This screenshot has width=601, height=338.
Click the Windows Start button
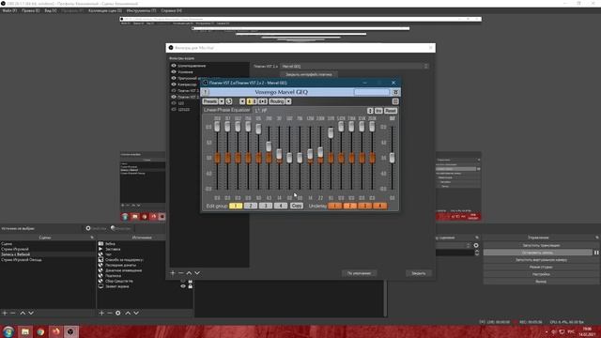click(8, 331)
